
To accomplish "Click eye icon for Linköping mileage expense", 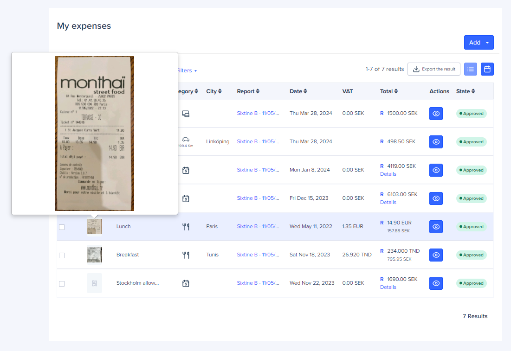I will (x=436, y=142).
